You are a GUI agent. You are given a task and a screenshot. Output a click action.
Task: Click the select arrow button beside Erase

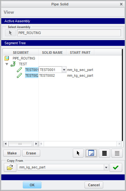(78, 153)
